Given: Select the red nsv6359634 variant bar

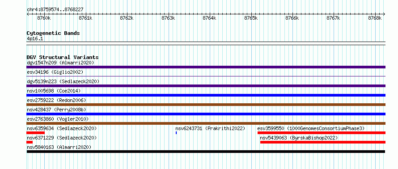Looking at the screenshot, I should point(35,133).
